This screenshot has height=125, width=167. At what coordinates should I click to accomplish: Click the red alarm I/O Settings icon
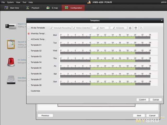tap(11, 62)
